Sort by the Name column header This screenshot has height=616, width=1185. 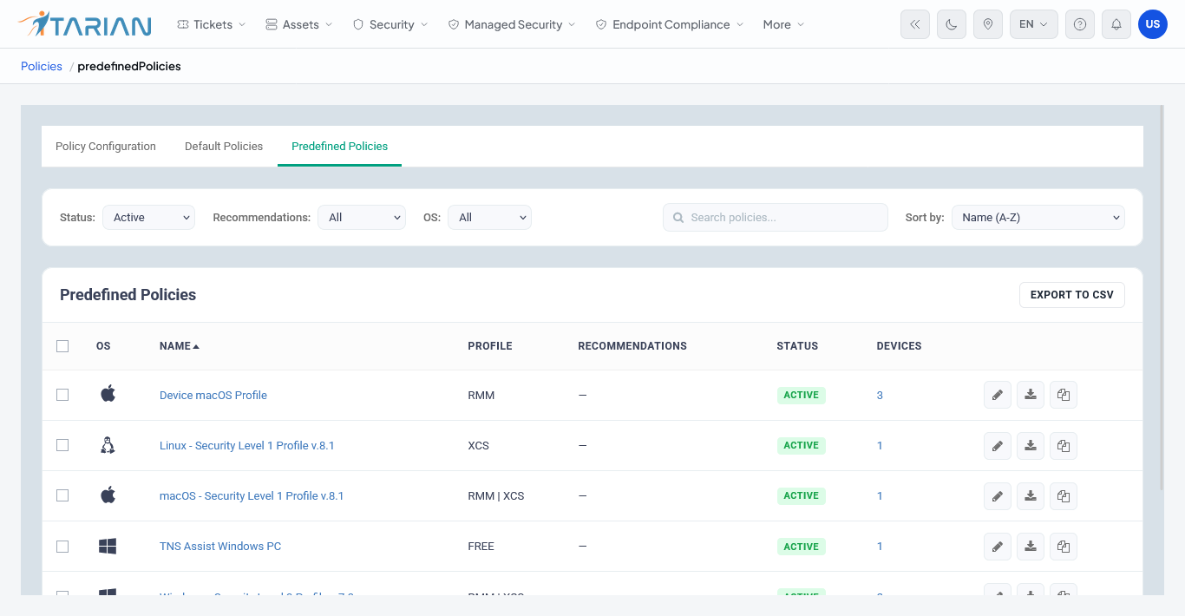tap(180, 346)
